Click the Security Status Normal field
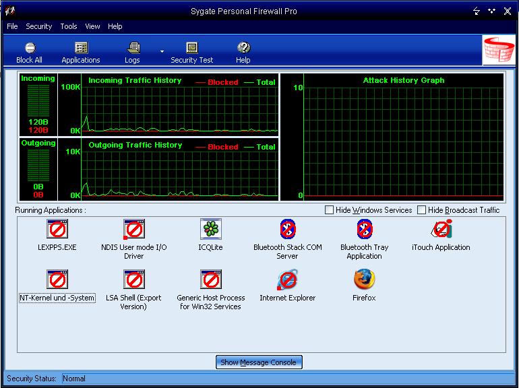This screenshot has width=519, height=388. 288,379
